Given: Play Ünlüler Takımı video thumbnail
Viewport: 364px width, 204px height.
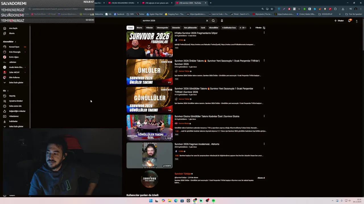Looking at the screenshot, I should pos(150,72).
